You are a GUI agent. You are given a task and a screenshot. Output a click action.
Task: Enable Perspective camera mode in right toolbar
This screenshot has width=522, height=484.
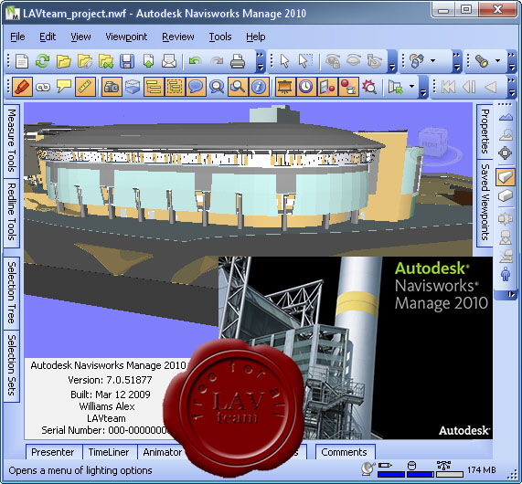(506, 176)
